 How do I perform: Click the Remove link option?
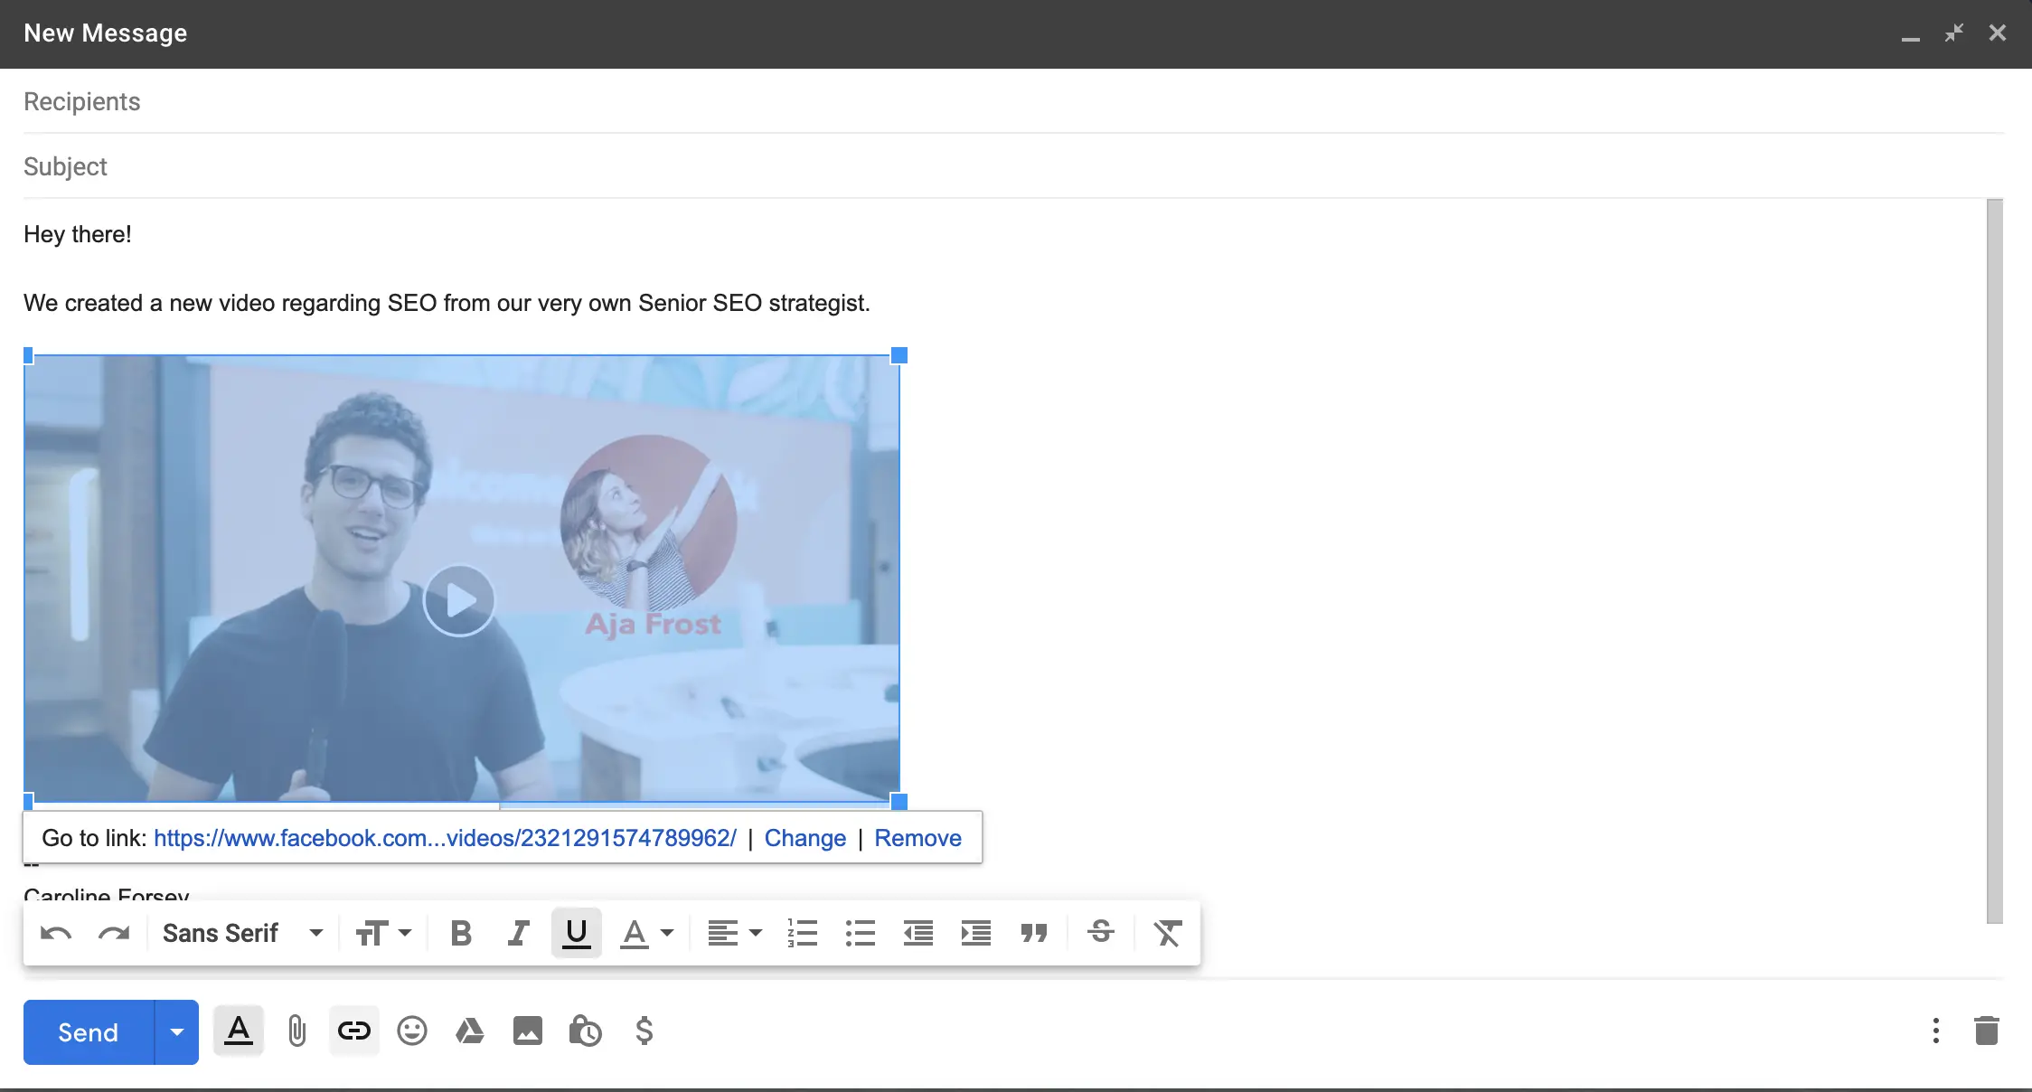(x=917, y=836)
